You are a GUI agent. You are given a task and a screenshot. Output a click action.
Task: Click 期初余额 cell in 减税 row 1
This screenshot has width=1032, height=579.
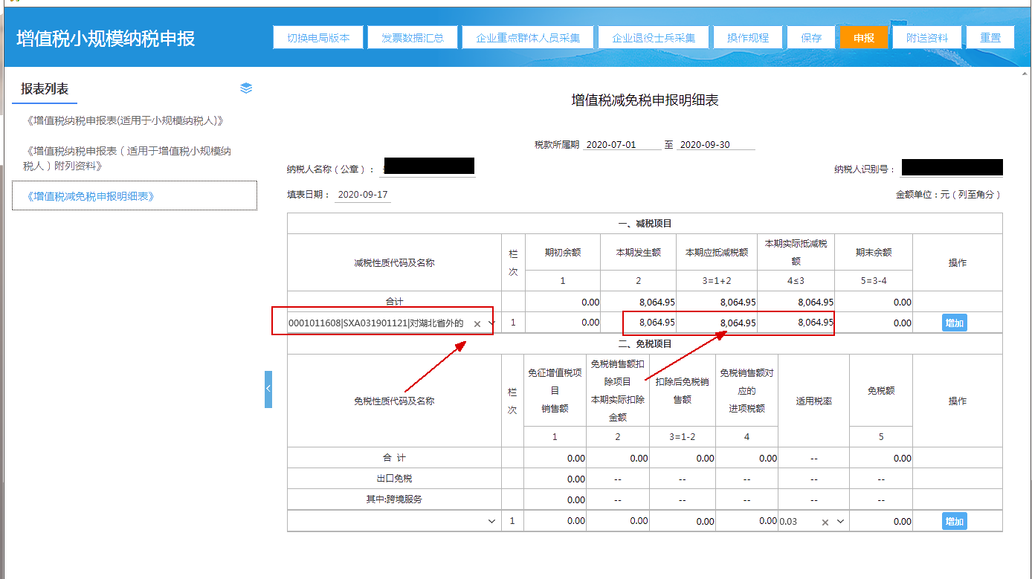(563, 323)
